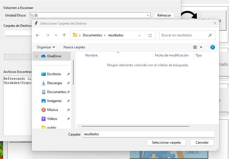Go forward with the right arrow
The image size is (229, 159).
[x=47, y=35]
